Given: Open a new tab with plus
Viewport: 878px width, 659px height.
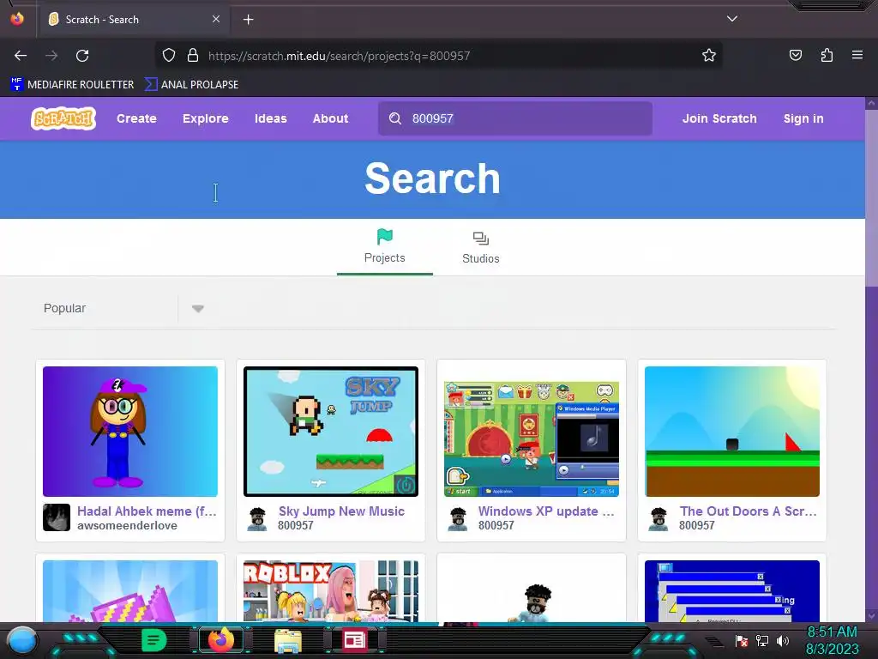Looking at the screenshot, I should (248, 20).
